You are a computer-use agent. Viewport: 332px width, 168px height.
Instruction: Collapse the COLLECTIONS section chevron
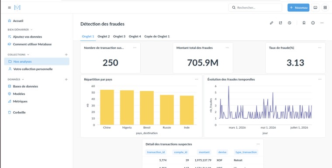coord(28,55)
